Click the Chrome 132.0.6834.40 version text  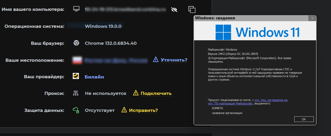pyautogui.click(x=111, y=43)
